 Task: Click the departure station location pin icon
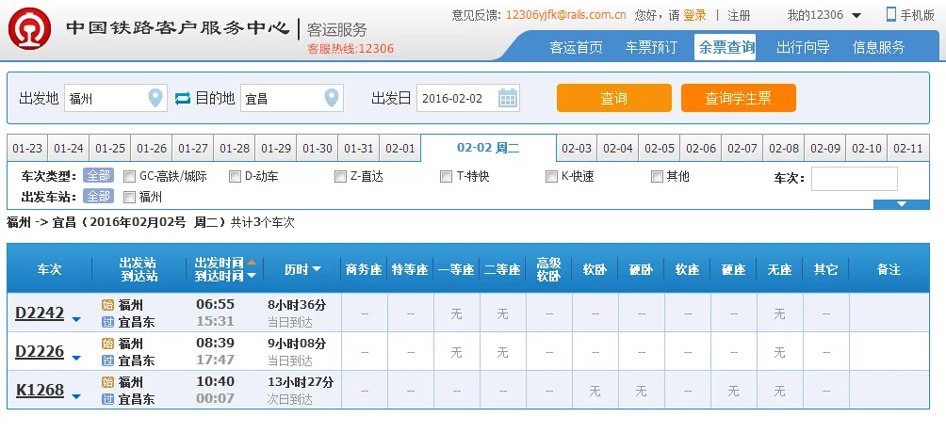pyautogui.click(x=155, y=98)
